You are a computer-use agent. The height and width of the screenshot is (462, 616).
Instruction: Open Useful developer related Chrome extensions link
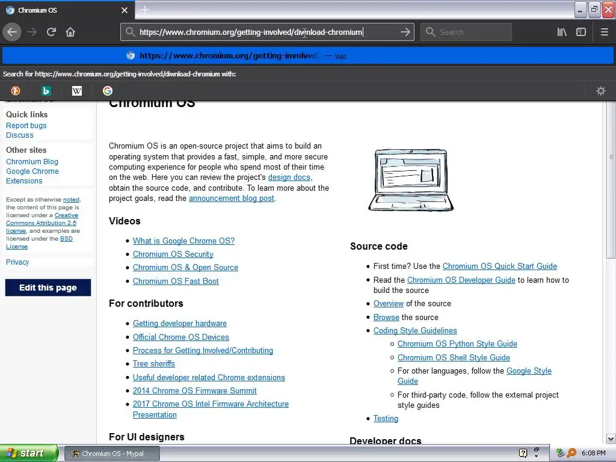click(x=209, y=378)
